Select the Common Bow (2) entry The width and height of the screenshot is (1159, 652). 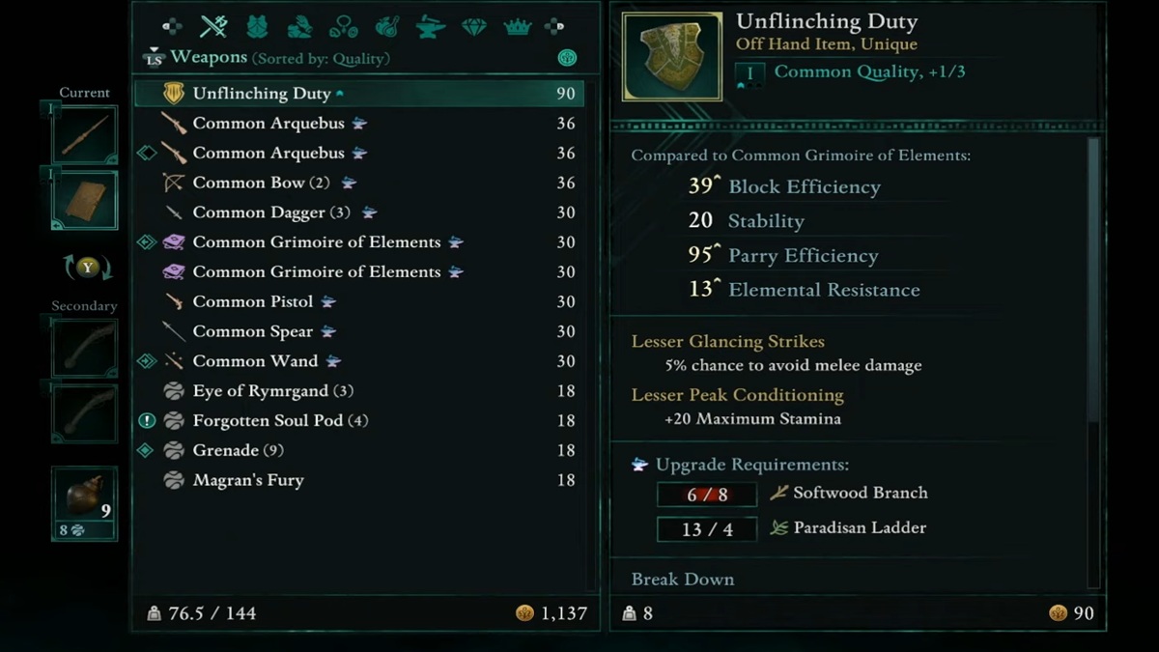point(248,183)
